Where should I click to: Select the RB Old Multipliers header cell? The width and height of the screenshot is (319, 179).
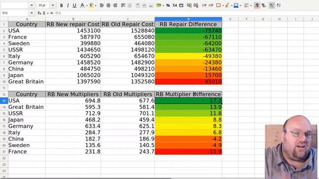(128, 94)
